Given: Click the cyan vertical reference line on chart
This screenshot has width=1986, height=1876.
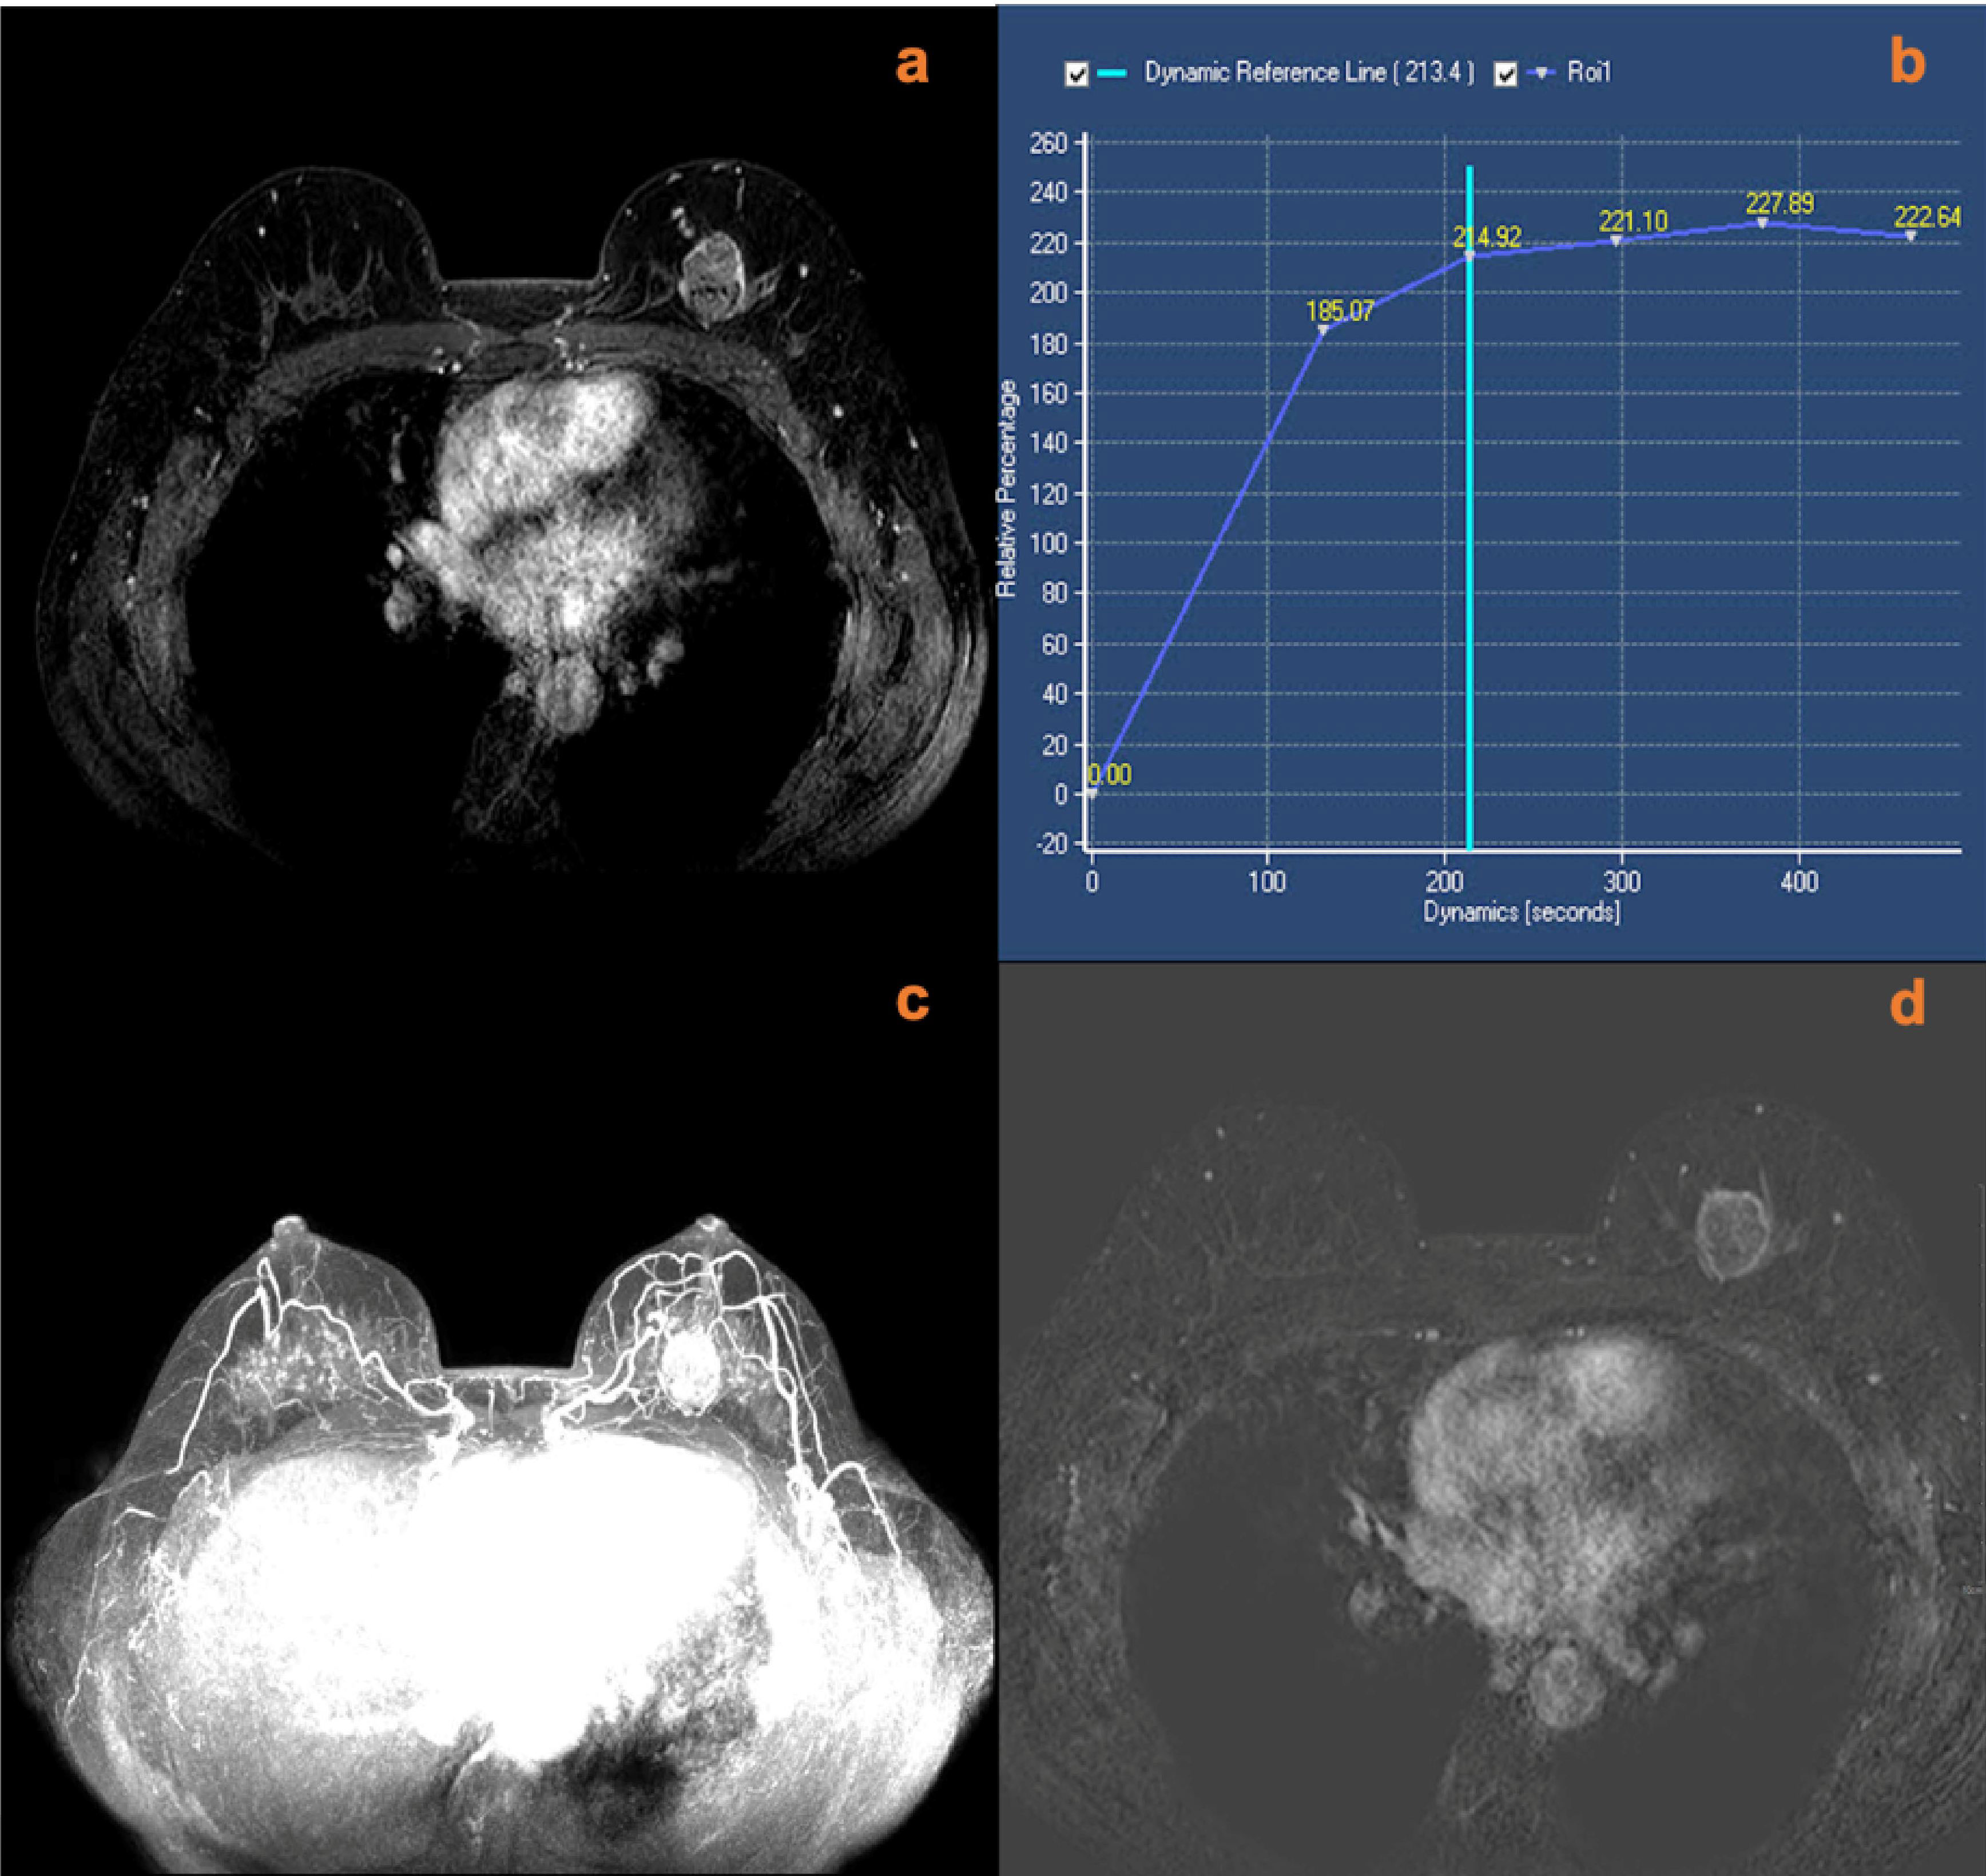Looking at the screenshot, I should tap(1469, 508).
